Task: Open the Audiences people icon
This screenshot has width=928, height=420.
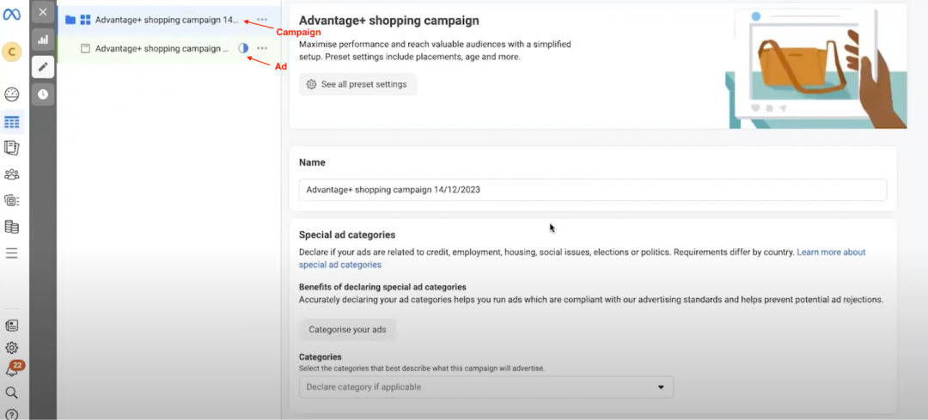Action: (x=12, y=174)
